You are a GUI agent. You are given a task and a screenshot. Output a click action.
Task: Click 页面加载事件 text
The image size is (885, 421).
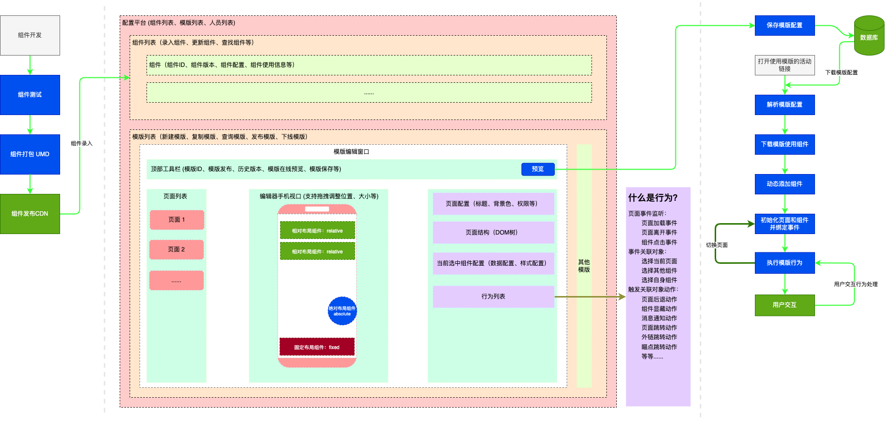[x=659, y=223]
